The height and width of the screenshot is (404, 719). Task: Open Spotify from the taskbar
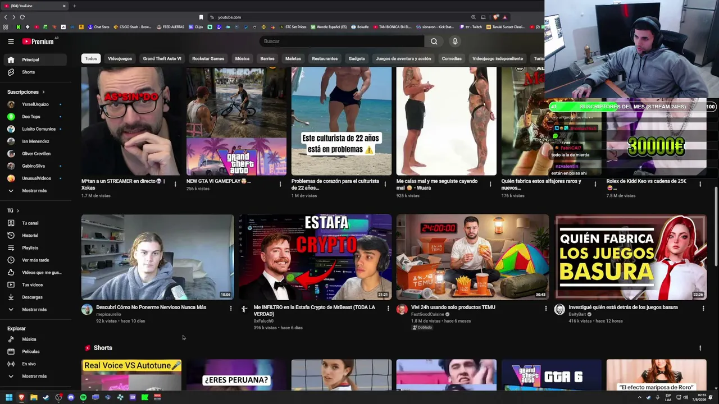[83, 397]
